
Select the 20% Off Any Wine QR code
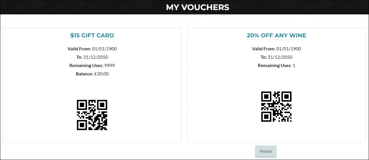[x=276, y=107]
